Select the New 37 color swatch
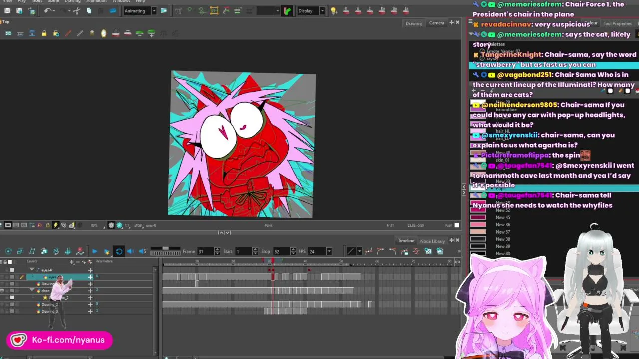This screenshot has height=359, width=639. [478, 232]
